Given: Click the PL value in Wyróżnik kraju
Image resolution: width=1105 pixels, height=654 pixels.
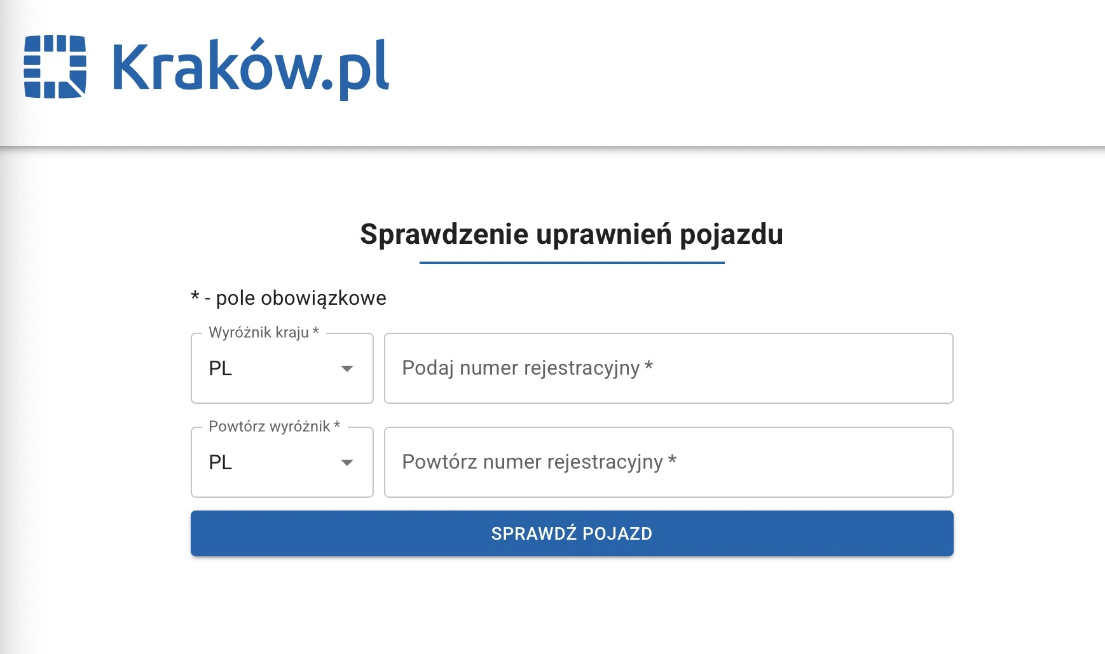Looking at the screenshot, I should pos(221,369).
